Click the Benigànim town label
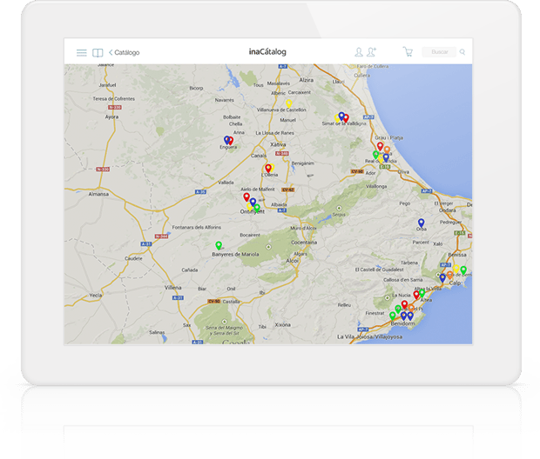The image size is (540, 459). click(303, 163)
